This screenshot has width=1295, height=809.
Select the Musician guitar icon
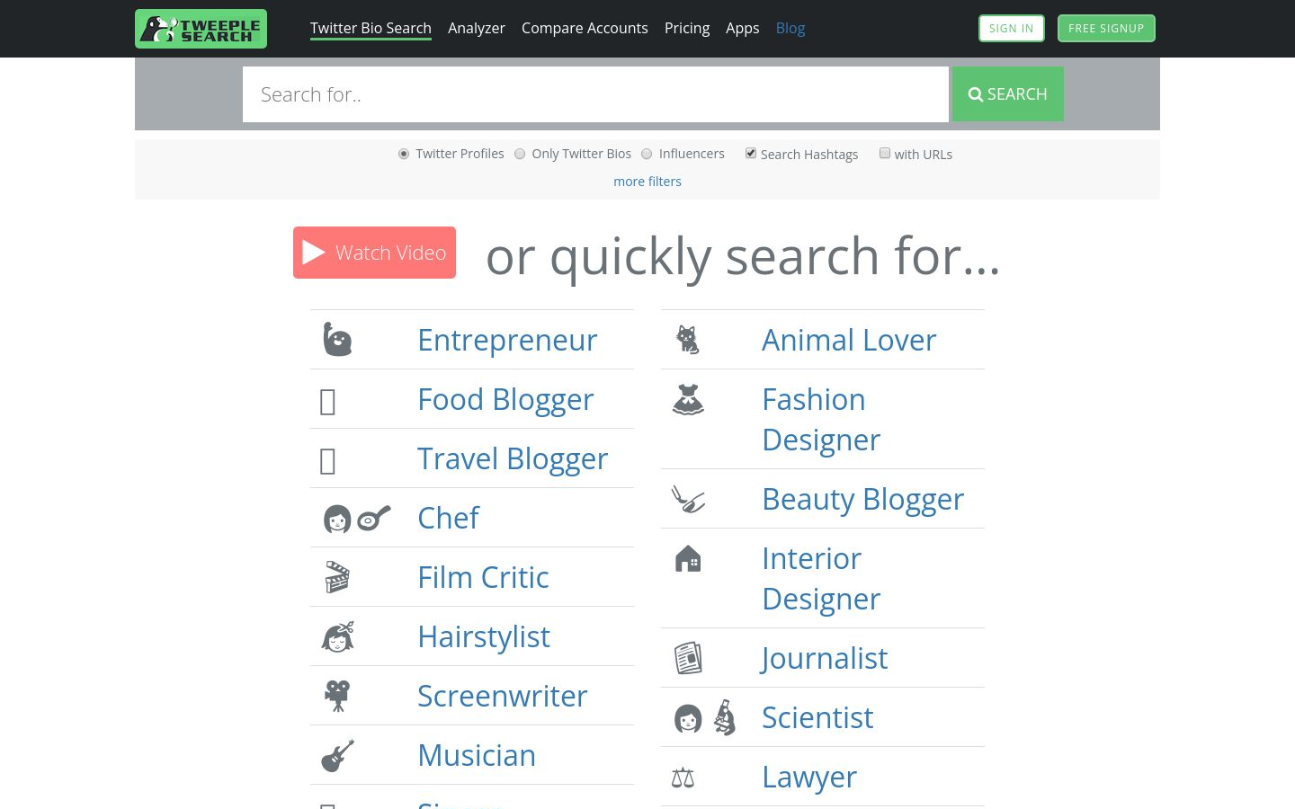337,755
